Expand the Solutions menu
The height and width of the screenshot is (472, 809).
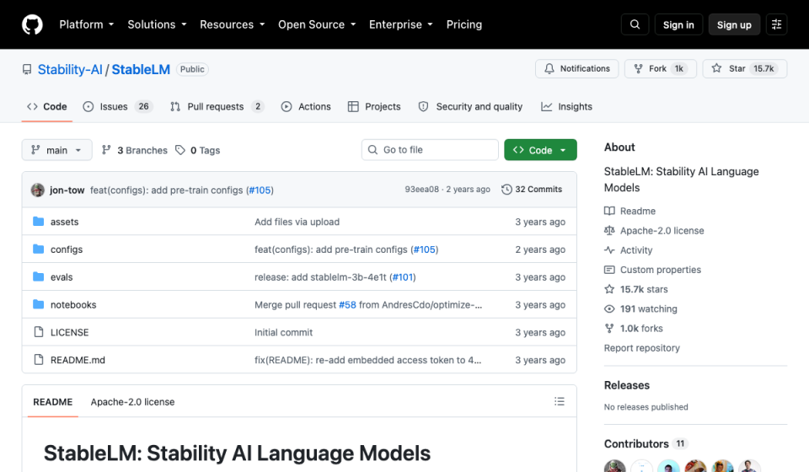pos(157,24)
